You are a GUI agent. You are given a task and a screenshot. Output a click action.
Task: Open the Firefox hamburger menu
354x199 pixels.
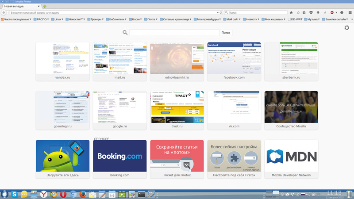pos(350,13)
